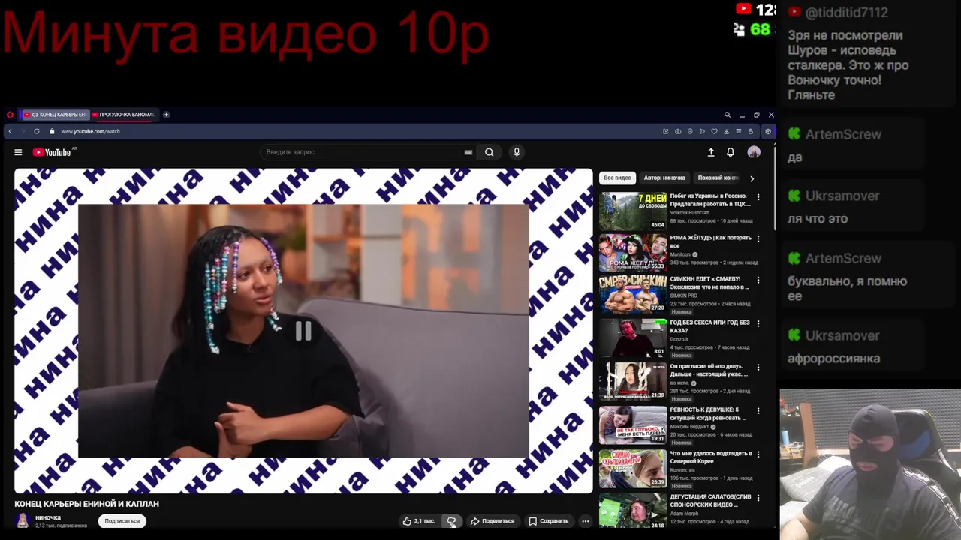
Task: Open the Opera browser menu logo
Action: 10,115
